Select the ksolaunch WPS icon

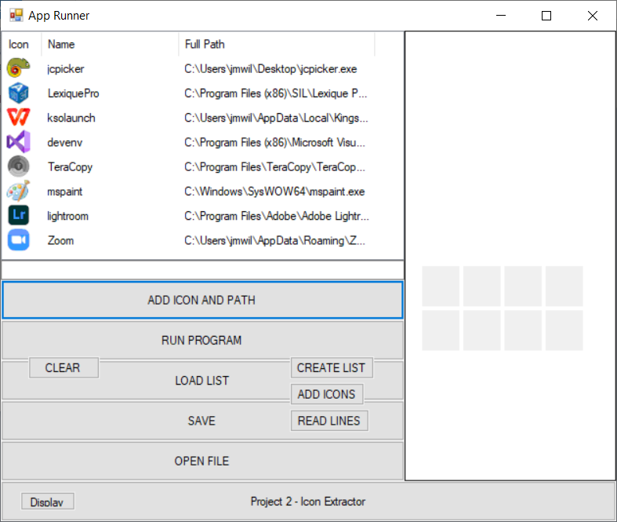(19, 118)
